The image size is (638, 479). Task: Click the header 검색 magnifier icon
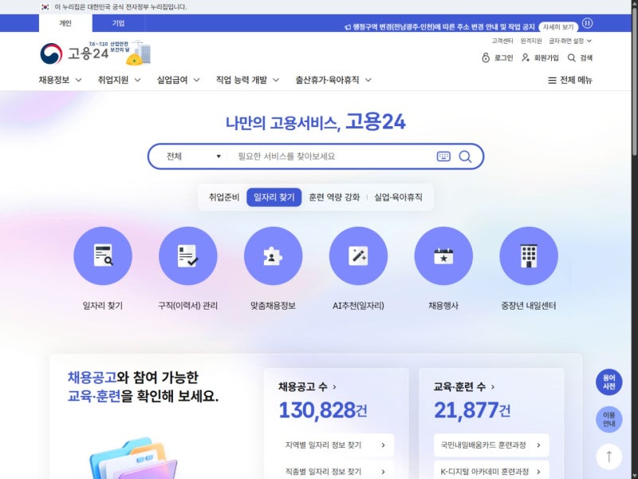coord(572,57)
